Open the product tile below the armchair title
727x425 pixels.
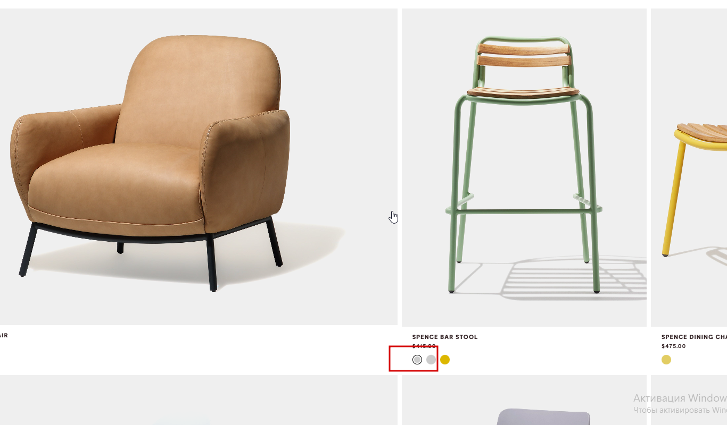pyautogui.click(x=199, y=400)
